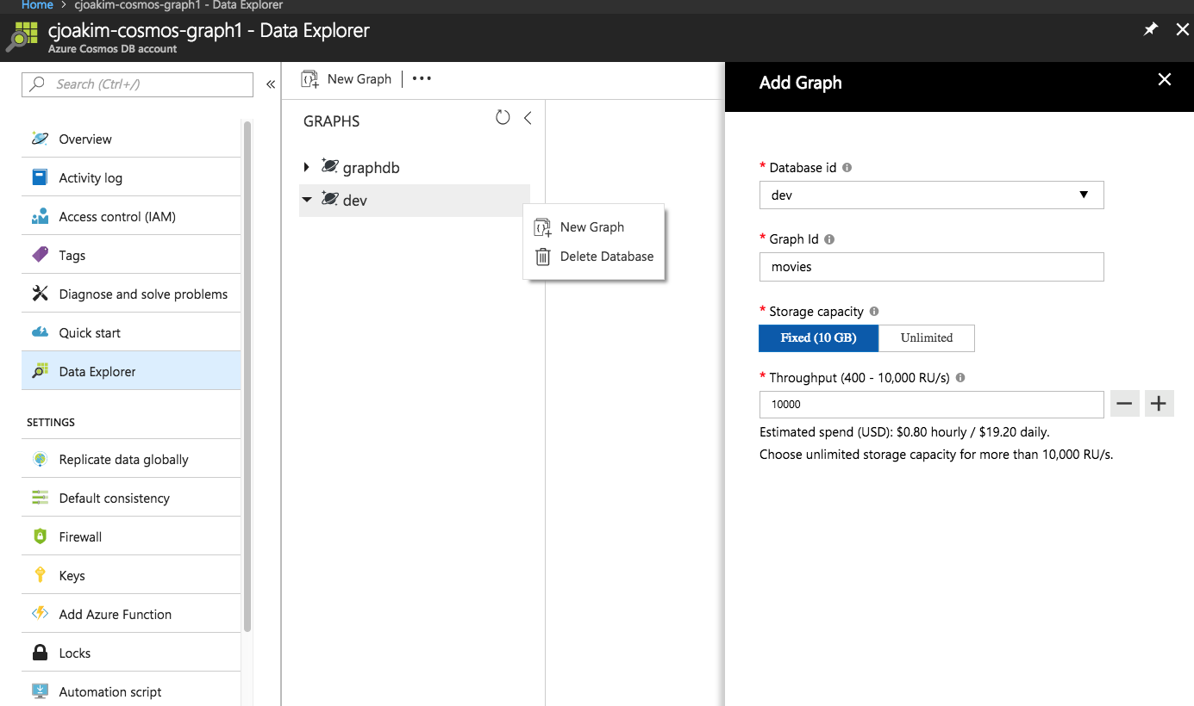Click the Automation script icon

pos(40,691)
